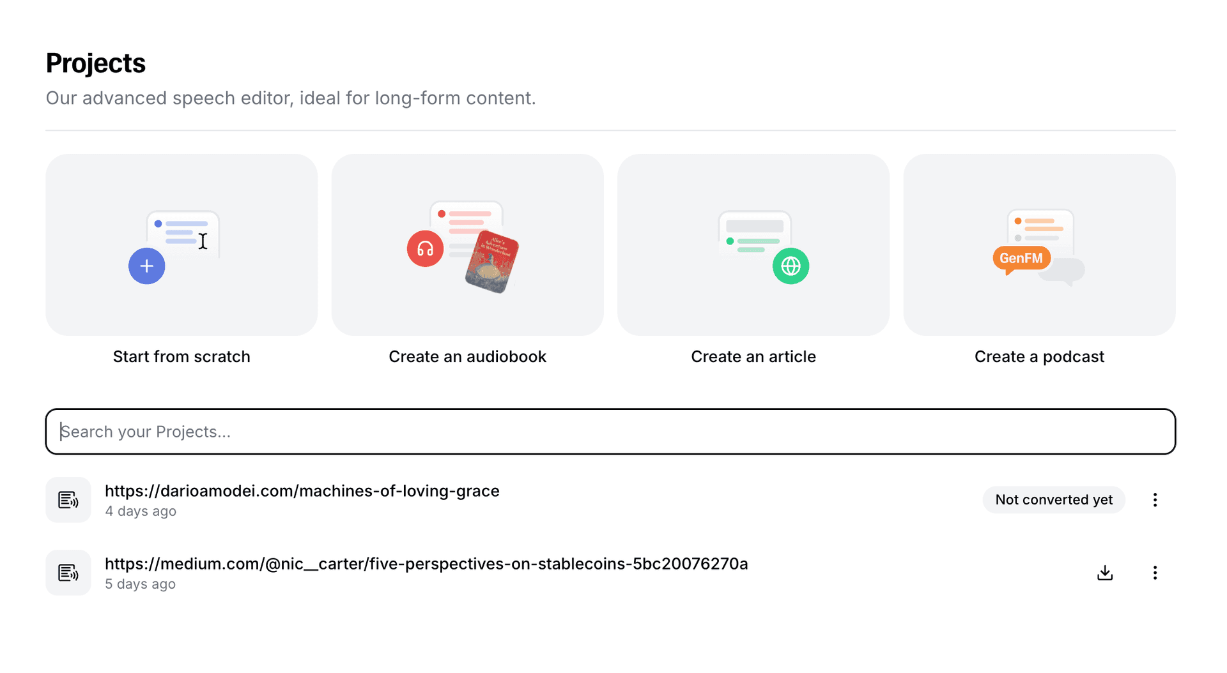Click the Not converted yet badge

pyautogui.click(x=1053, y=500)
